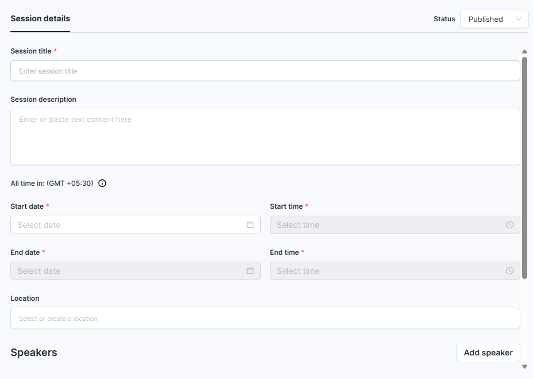The image size is (533, 379).
Task: Click the clock icon in End time
Action: [509, 271]
